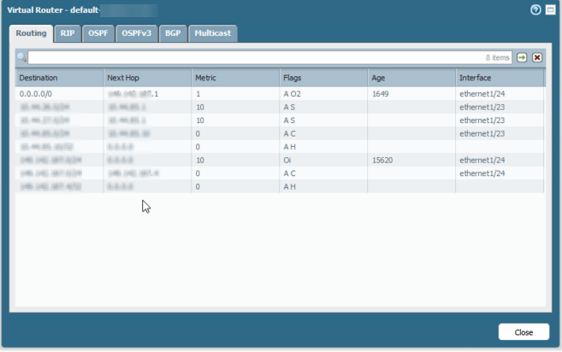The width and height of the screenshot is (562, 352).
Task: Click the Flags column header
Action: coord(323,78)
